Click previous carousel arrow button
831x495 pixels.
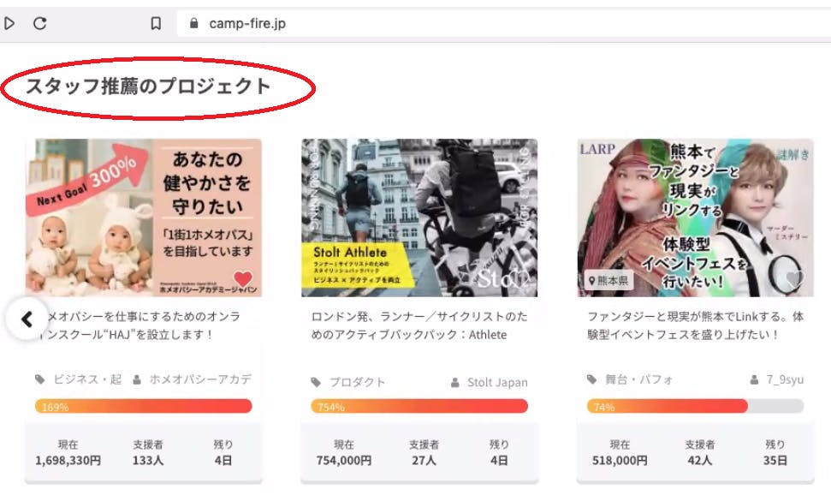click(27, 319)
